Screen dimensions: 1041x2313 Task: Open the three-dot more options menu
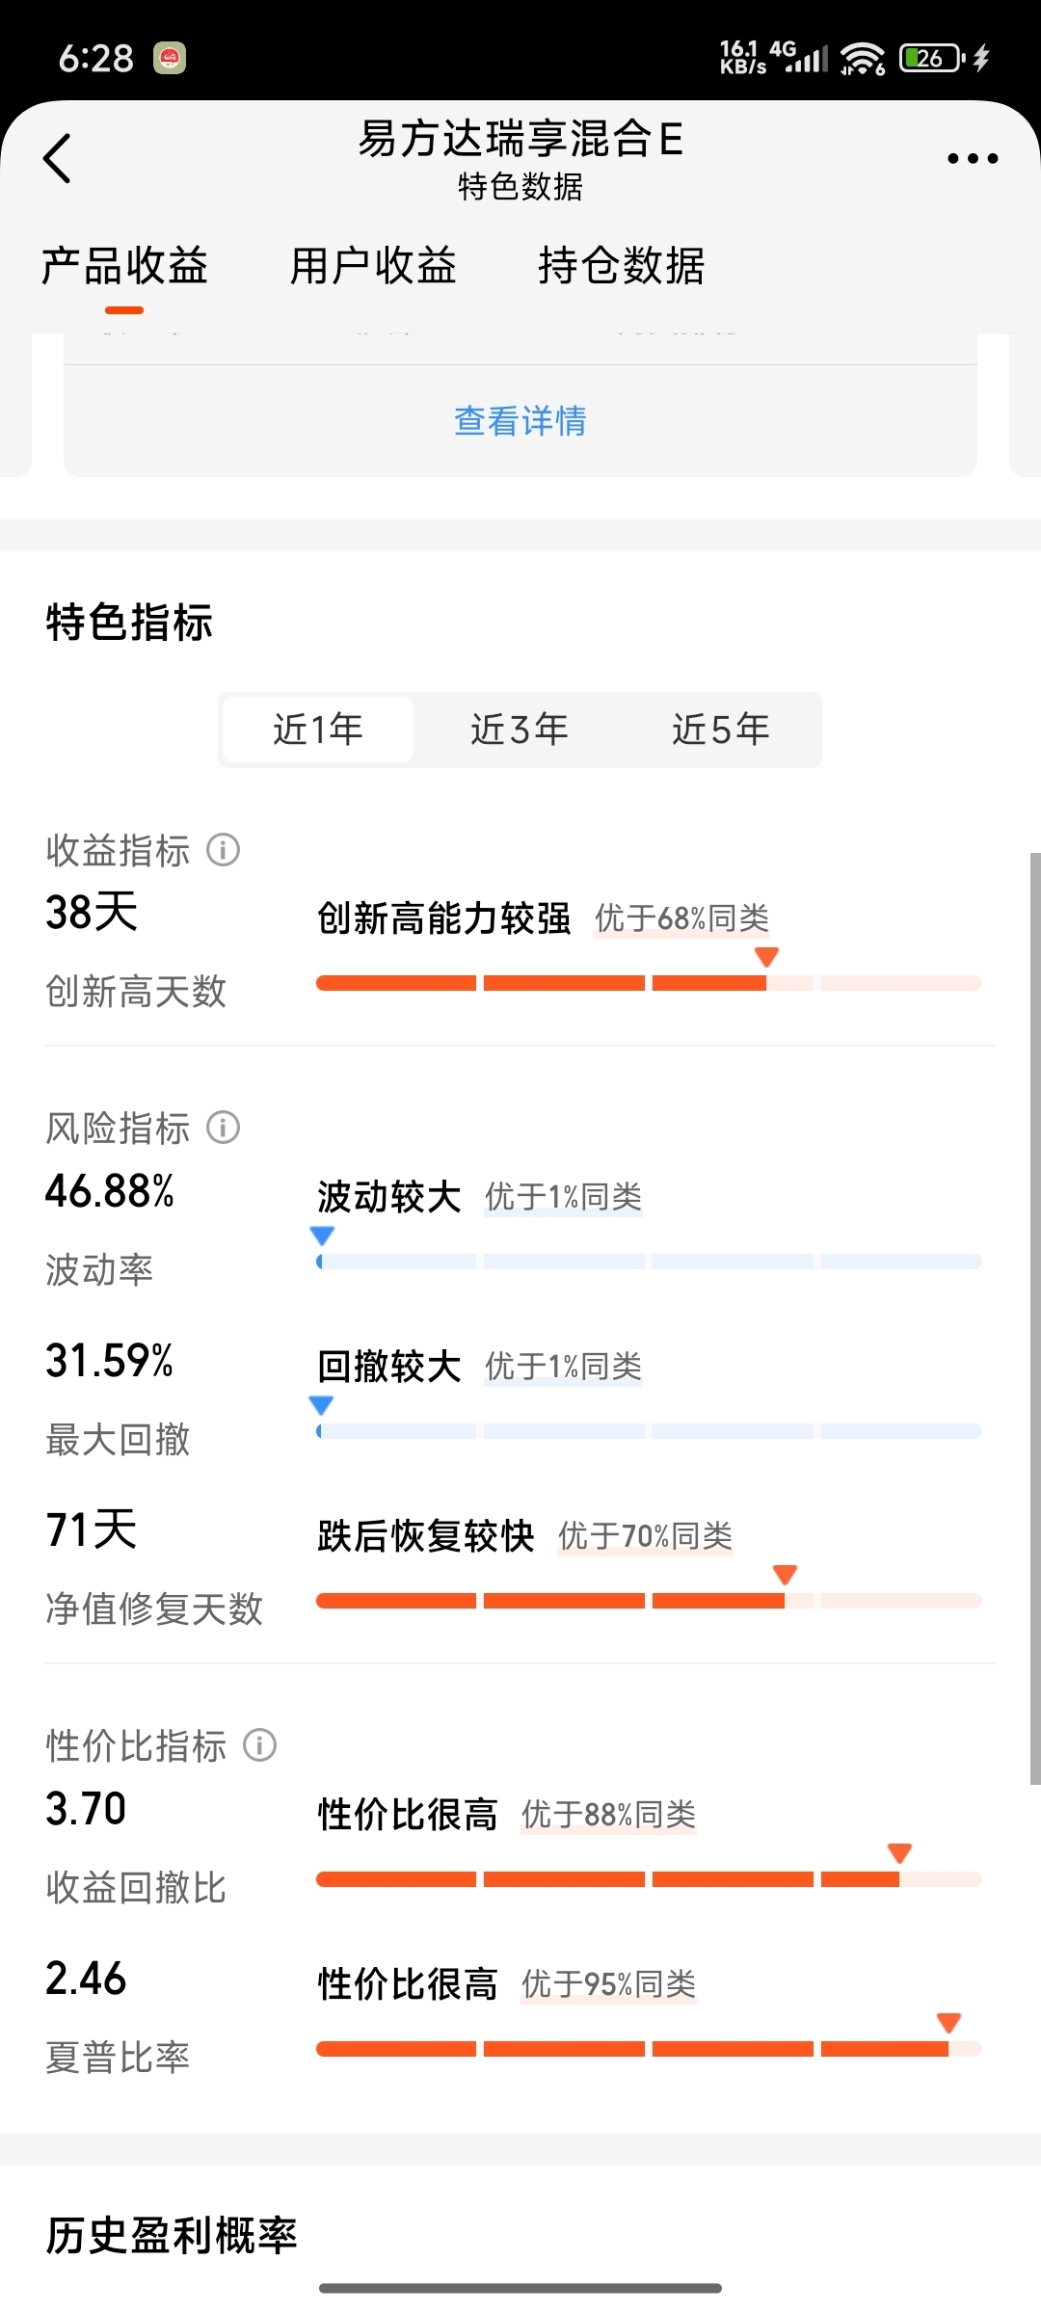click(x=972, y=159)
